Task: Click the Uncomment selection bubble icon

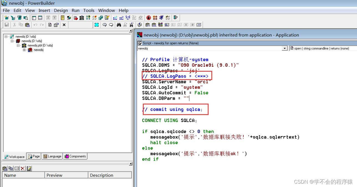Action: pos(111,25)
